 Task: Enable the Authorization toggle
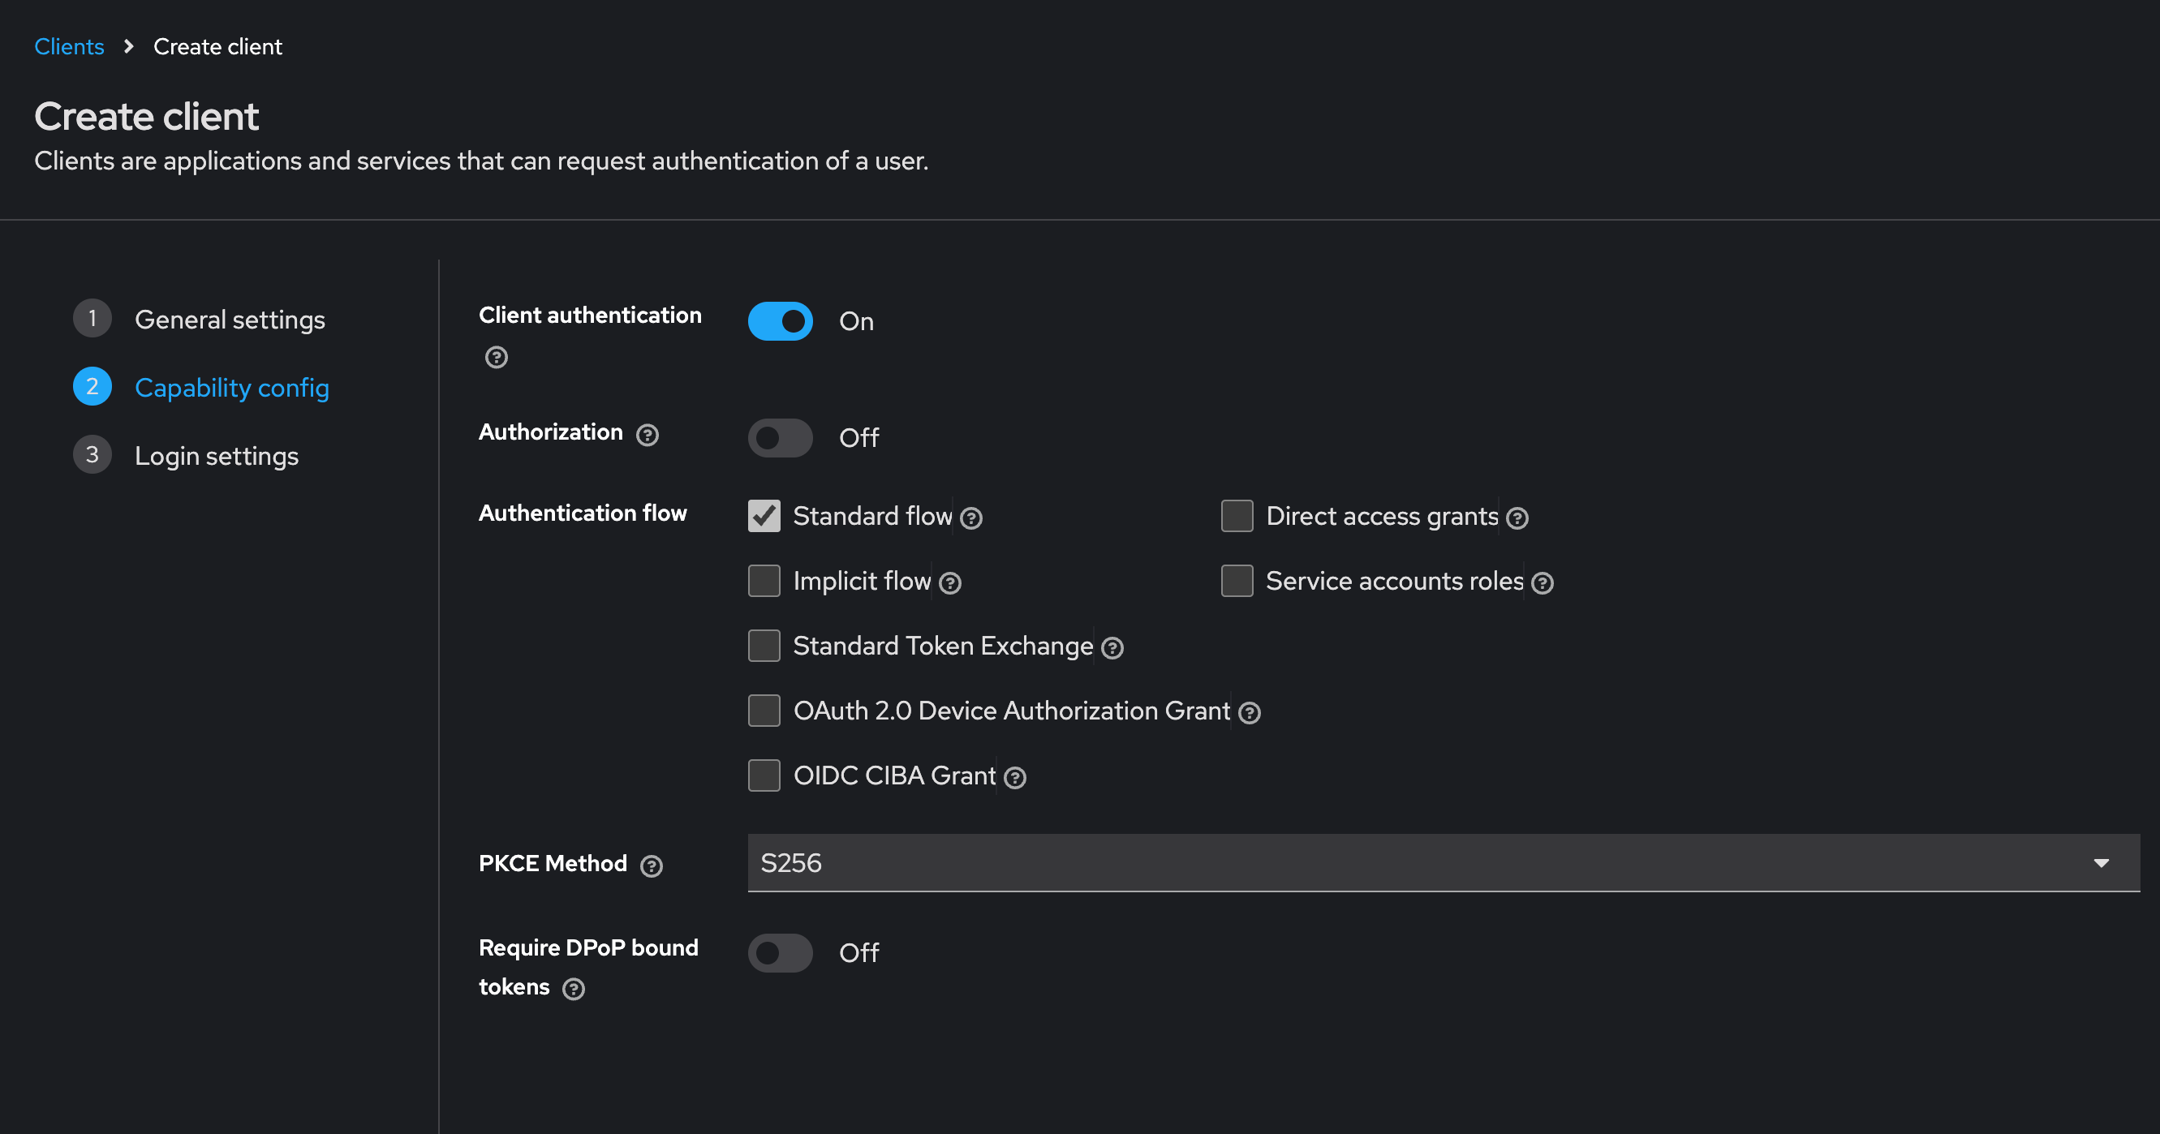tap(781, 437)
